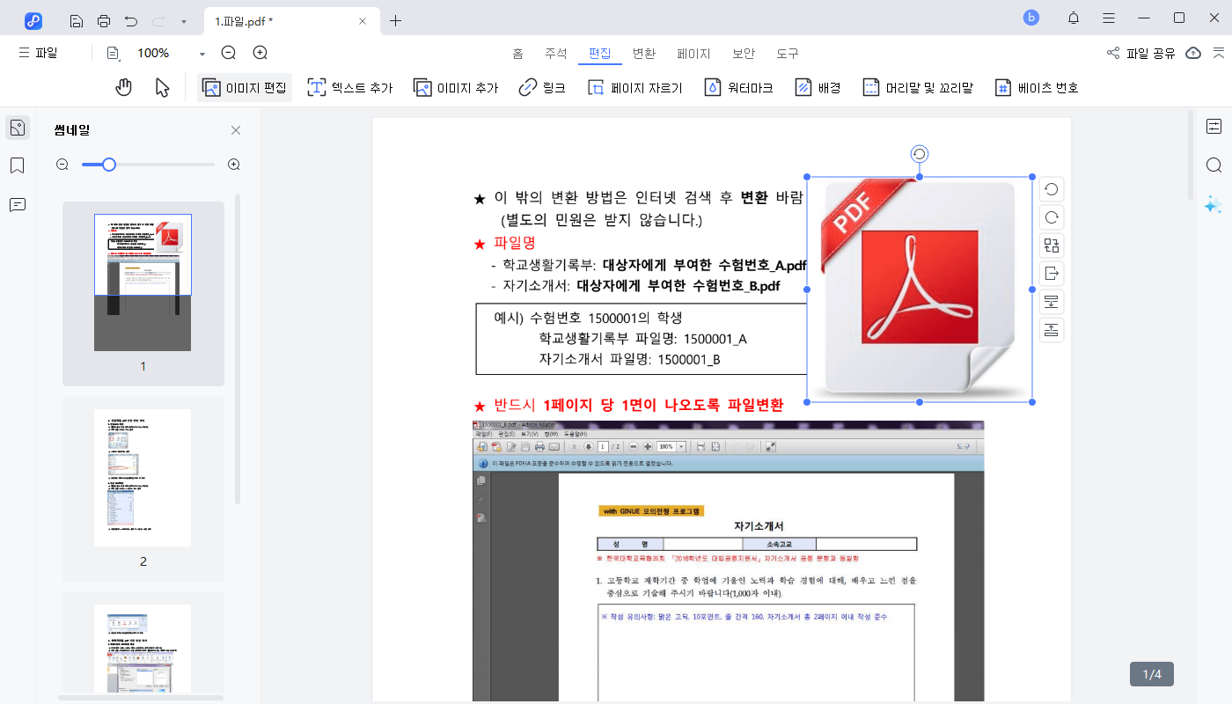
Task: Click 텍스트 추가 to add text
Action: tap(349, 87)
